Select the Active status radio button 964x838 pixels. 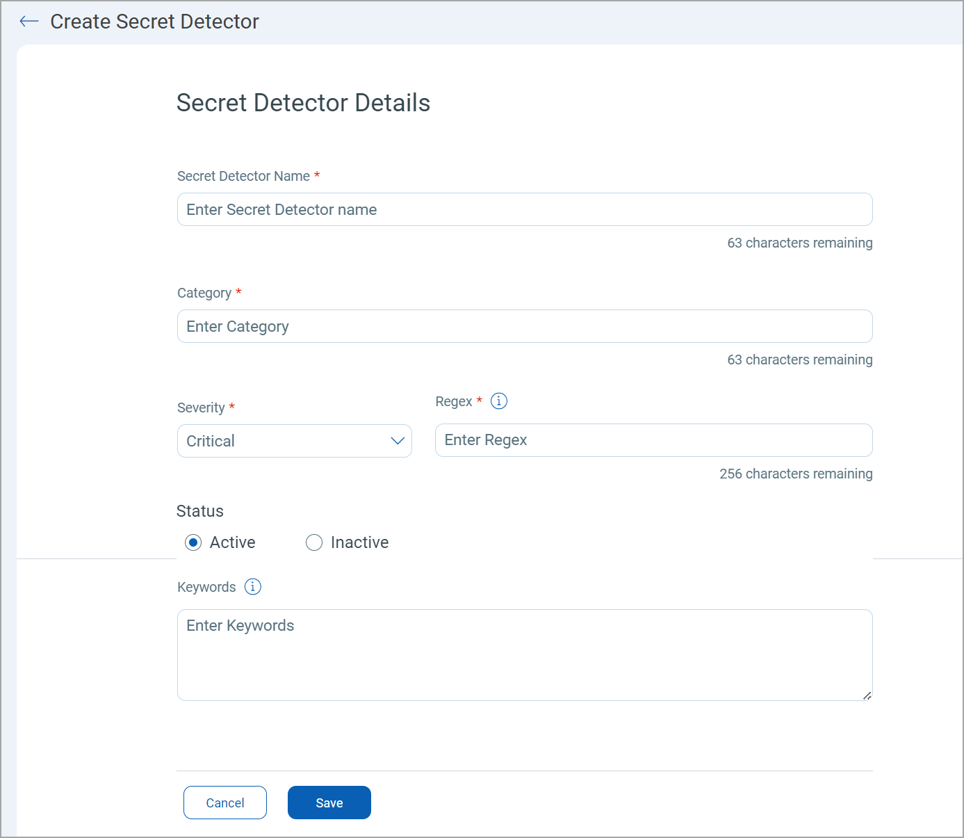pyautogui.click(x=193, y=542)
